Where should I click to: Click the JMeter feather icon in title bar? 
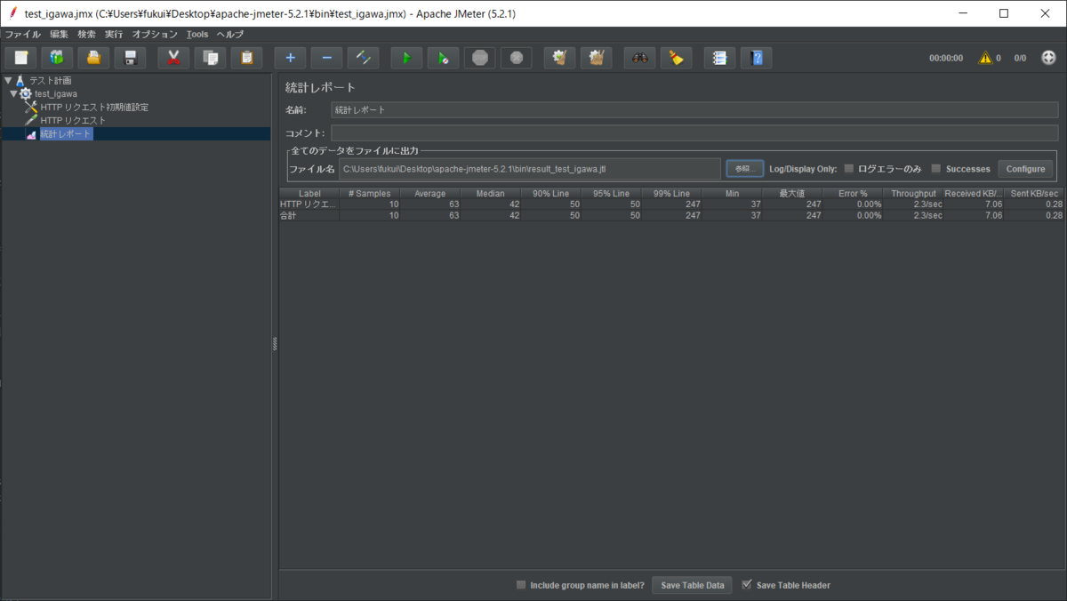point(12,13)
